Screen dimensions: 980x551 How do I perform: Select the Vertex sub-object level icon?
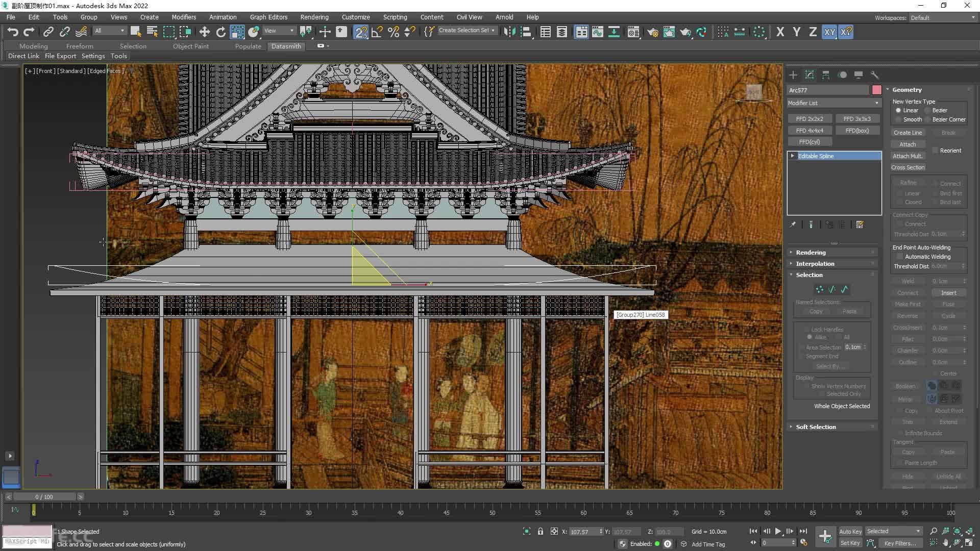[x=820, y=289]
